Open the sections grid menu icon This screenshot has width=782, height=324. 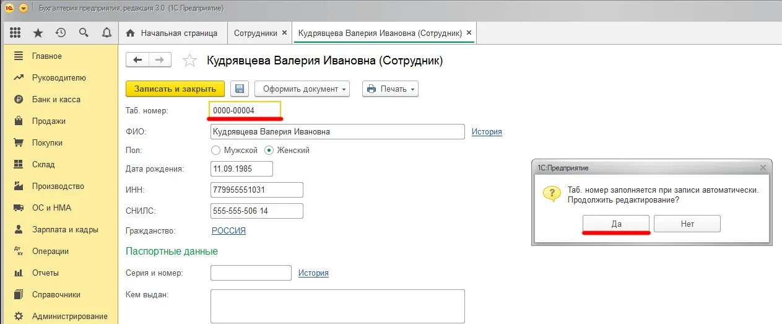coord(15,33)
